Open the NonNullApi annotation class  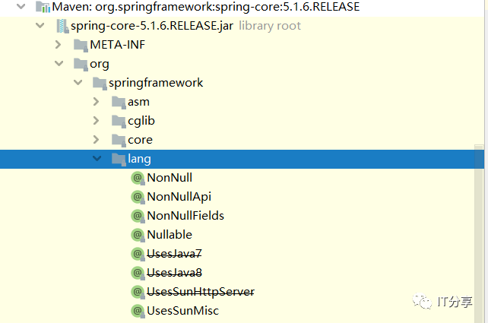179,197
